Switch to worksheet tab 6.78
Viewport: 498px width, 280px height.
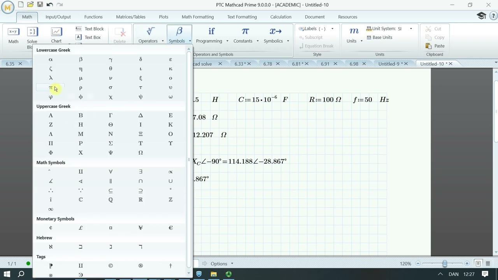point(267,64)
